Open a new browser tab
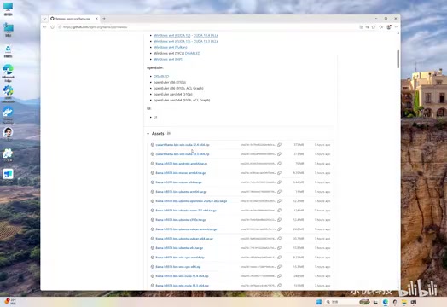This screenshot has height=307, width=447. click(104, 19)
